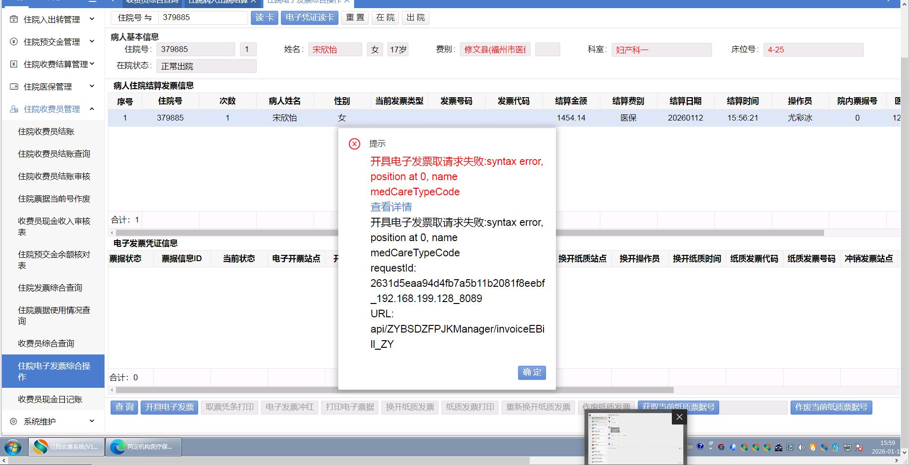Viewport: 909px width, 465px height.
Task: Click the 作废当前纸质票据号 button
Action: coord(831,407)
